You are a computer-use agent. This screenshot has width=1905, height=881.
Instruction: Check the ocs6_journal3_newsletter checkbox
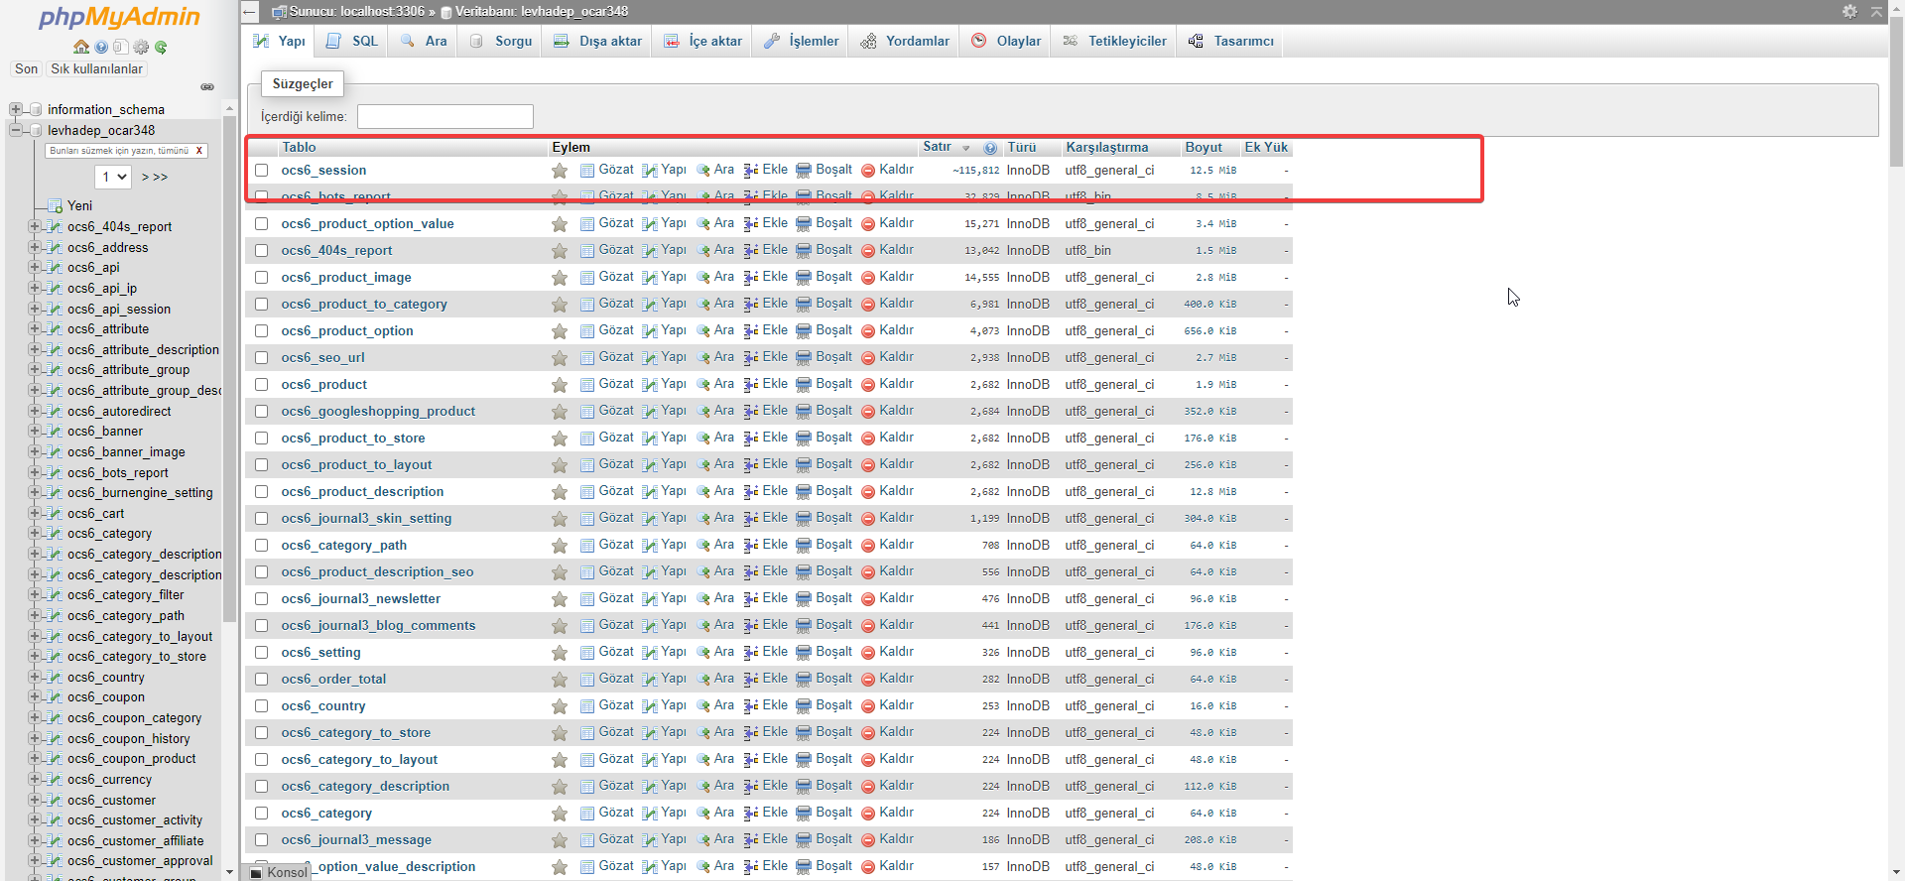[x=262, y=599]
